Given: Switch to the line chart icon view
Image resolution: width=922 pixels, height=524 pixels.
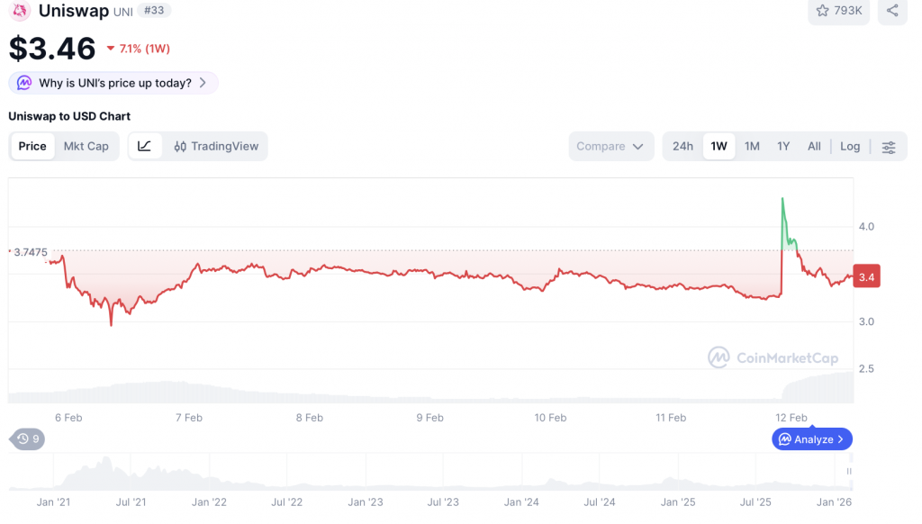Looking at the screenshot, I should click(x=145, y=146).
